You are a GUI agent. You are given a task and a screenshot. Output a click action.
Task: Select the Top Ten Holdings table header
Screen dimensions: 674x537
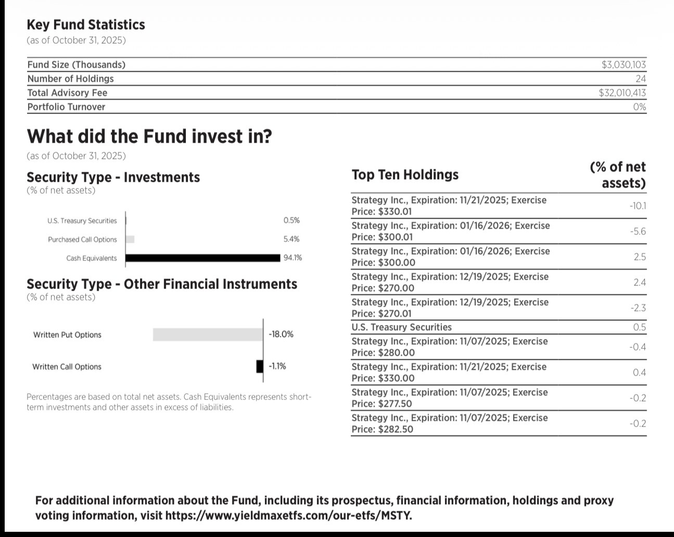[405, 174]
